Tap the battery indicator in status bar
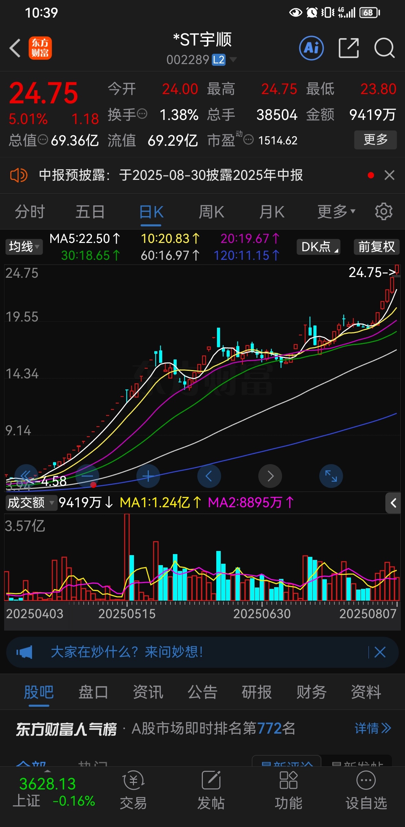 [x=370, y=13]
